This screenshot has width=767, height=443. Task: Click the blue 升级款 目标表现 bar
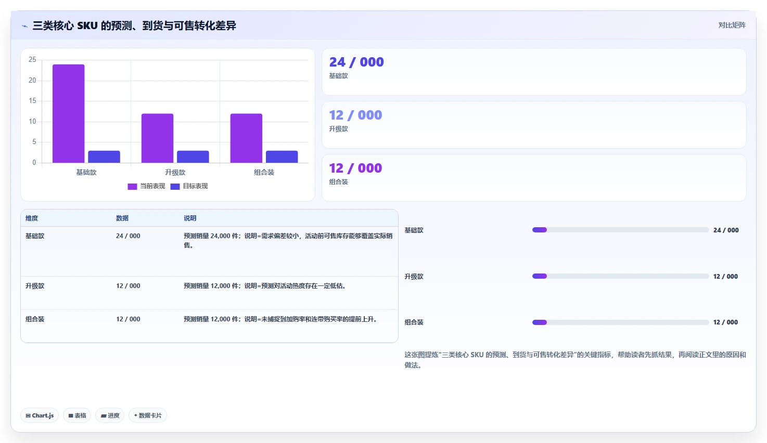(x=193, y=157)
